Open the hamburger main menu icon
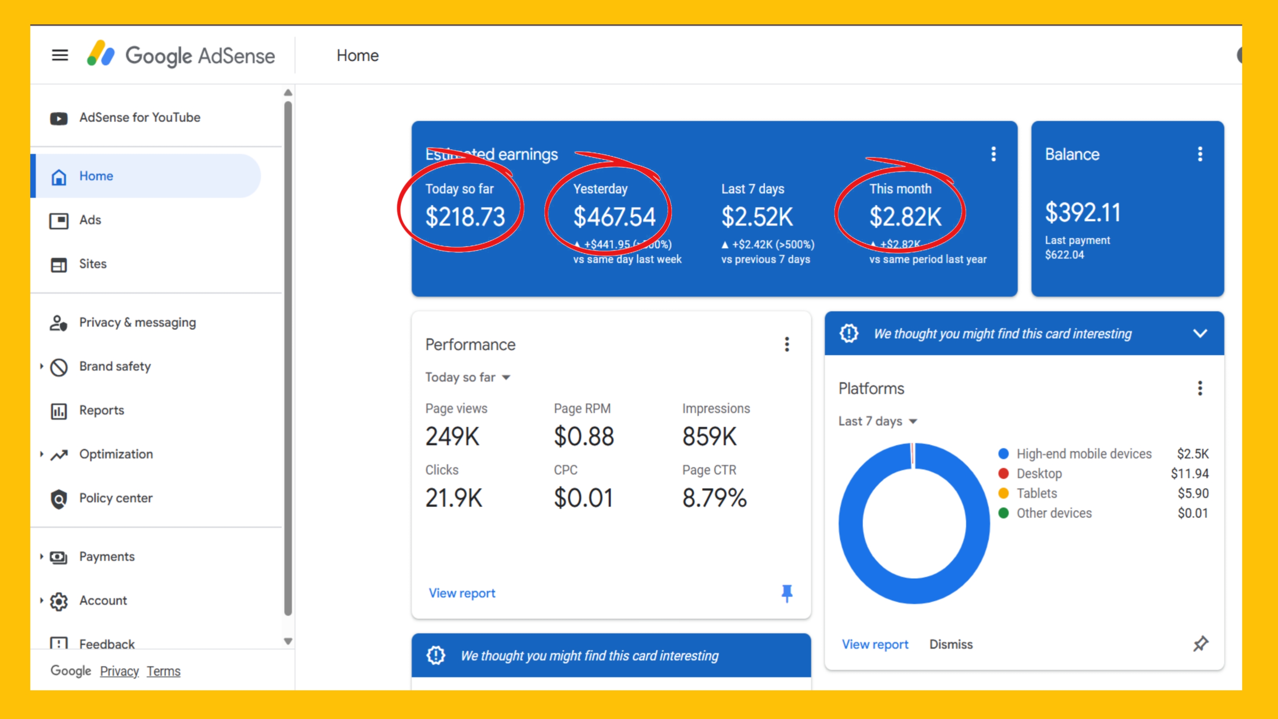The height and width of the screenshot is (719, 1278). click(x=60, y=55)
